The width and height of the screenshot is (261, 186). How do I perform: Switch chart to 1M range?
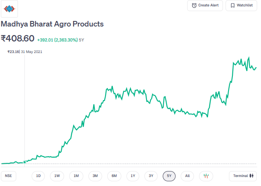pyautogui.click(x=76, y=176)
